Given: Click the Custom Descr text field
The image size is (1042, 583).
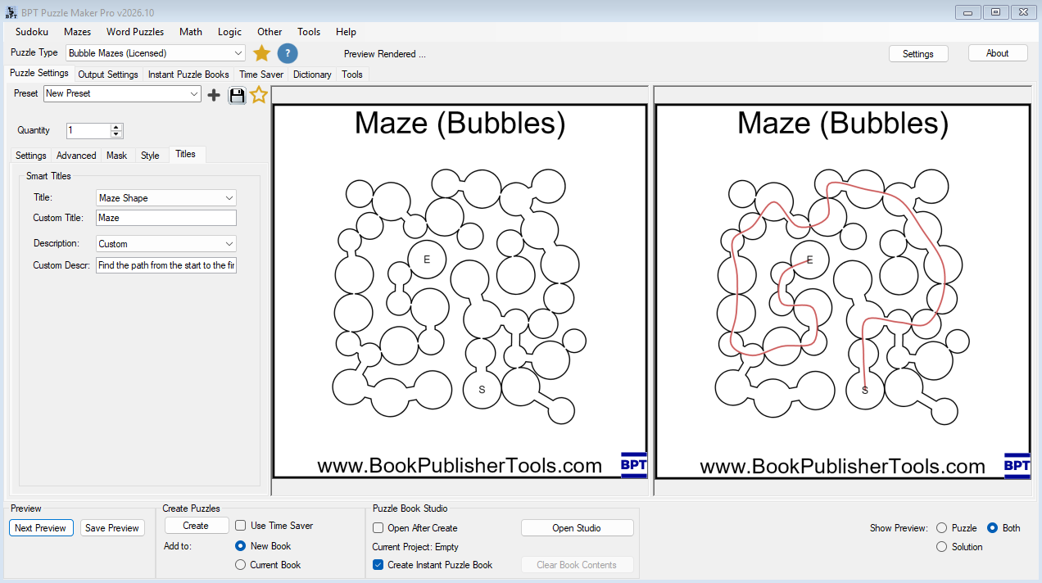Looking at the screenshot, I should point(166,265).
